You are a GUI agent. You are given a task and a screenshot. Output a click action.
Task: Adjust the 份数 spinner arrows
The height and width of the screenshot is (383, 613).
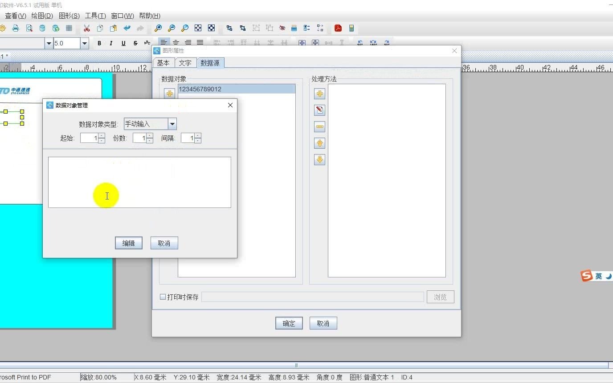point(150,138)
